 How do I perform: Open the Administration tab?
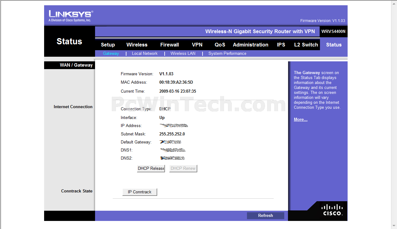[251, 45]
